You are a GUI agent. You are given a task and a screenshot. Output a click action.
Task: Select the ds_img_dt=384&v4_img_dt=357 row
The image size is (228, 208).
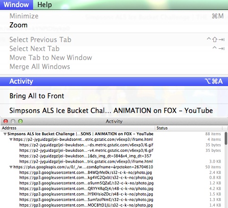coord(112,156)
